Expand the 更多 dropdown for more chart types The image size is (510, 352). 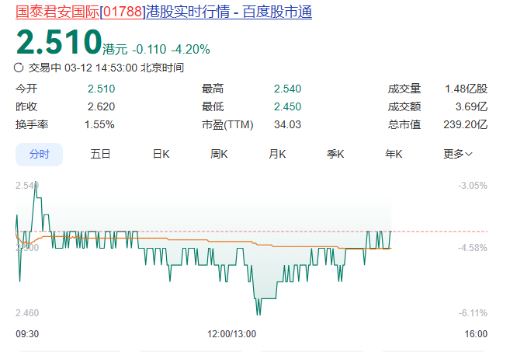(458, 154)
